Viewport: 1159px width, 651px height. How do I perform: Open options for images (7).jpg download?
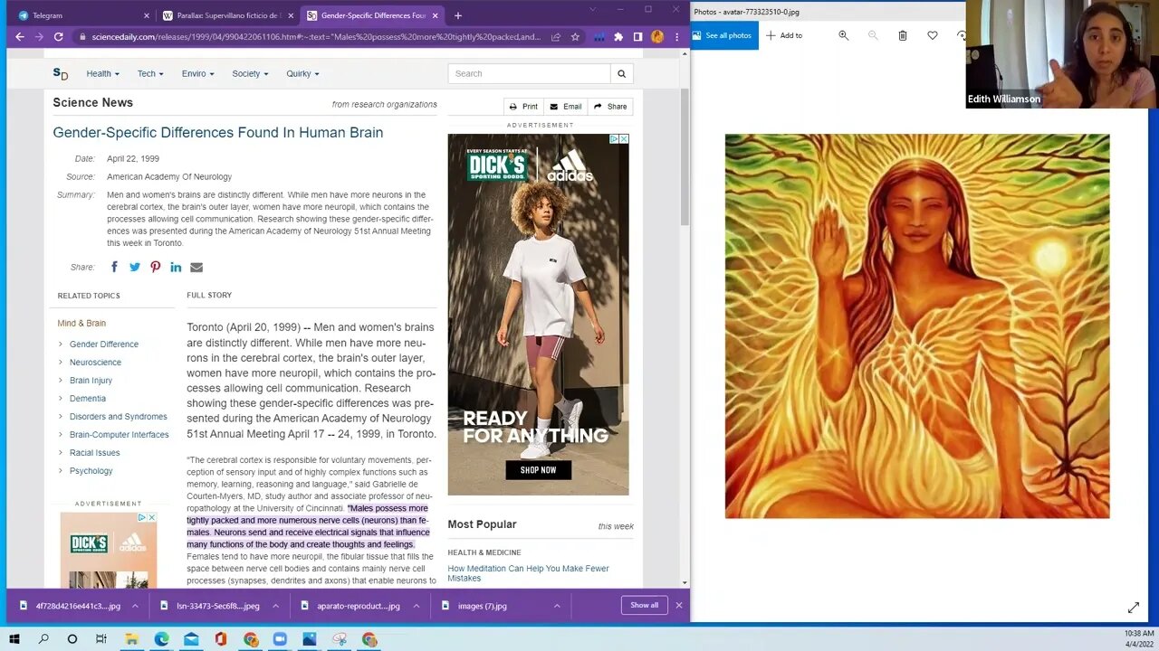[x=557, y=606]
